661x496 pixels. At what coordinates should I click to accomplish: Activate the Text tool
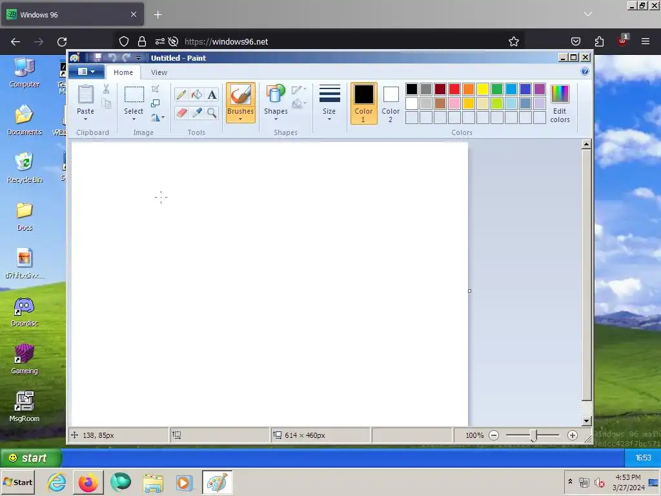(212, 94)
